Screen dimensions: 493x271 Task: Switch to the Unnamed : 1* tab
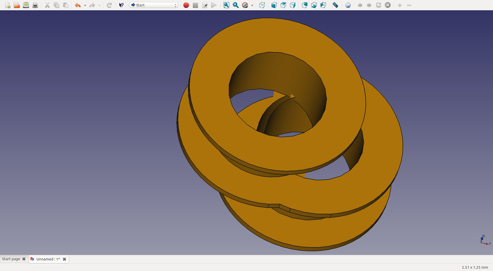[x=48, y=259]
